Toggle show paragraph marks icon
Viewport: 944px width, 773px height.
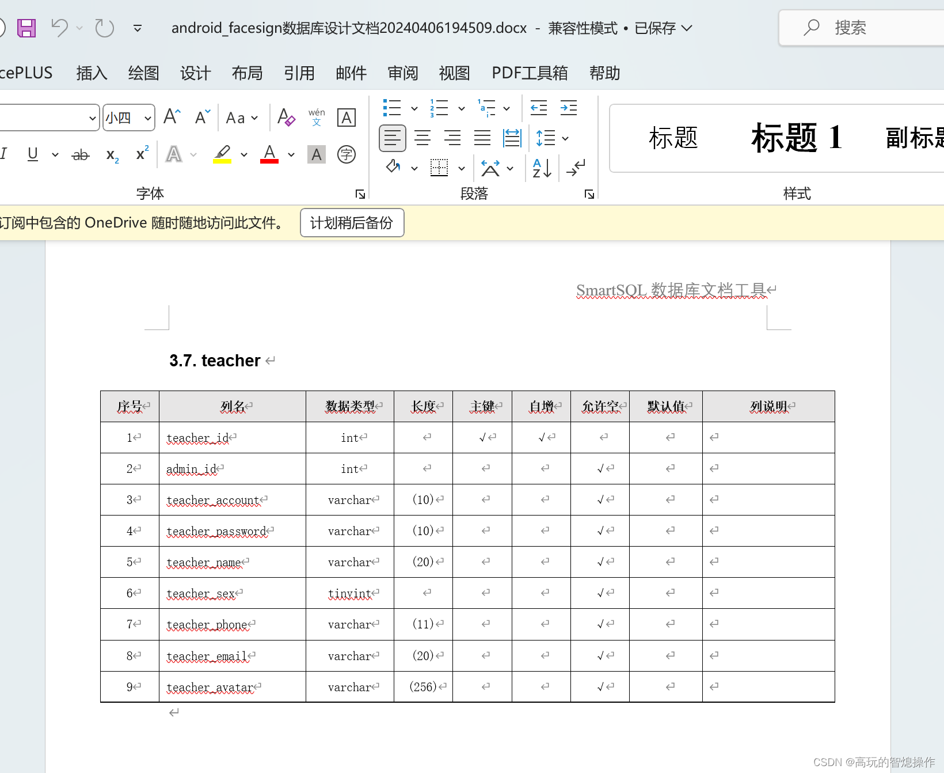coord(576,168)
